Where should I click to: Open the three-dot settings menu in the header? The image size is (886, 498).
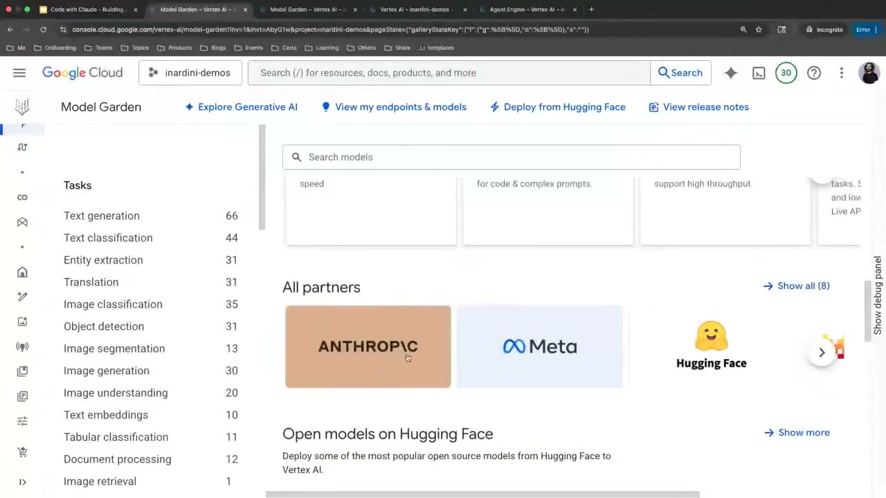coord(842,73)
